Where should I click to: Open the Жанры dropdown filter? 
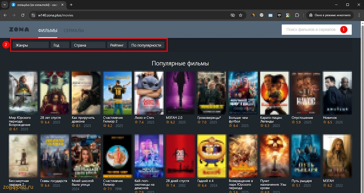[30, 45]
